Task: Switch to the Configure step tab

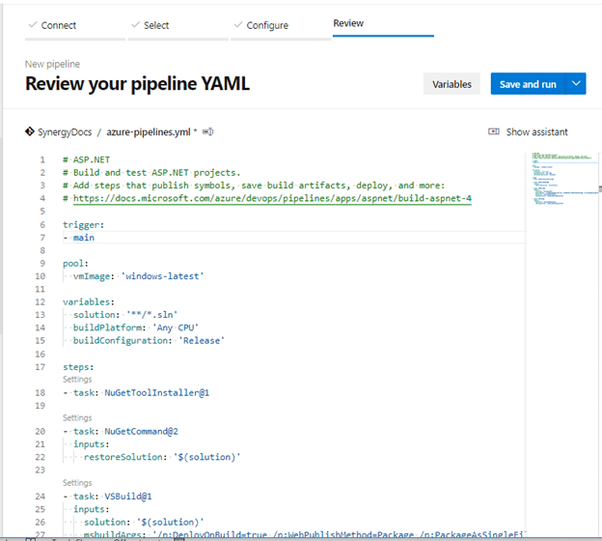Action: tap(266, 25)
